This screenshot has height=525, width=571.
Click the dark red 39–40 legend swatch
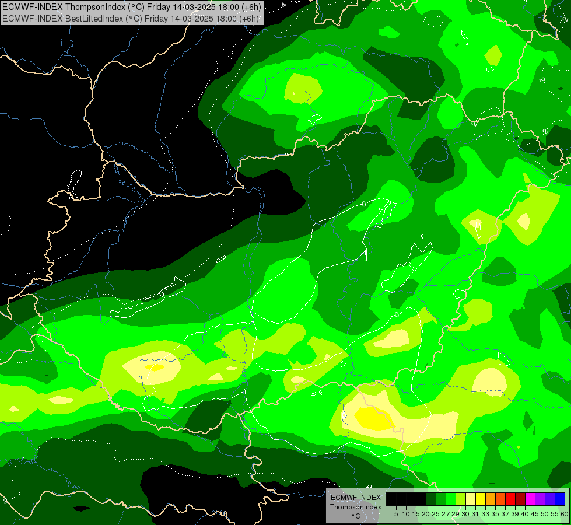point(520,499)
